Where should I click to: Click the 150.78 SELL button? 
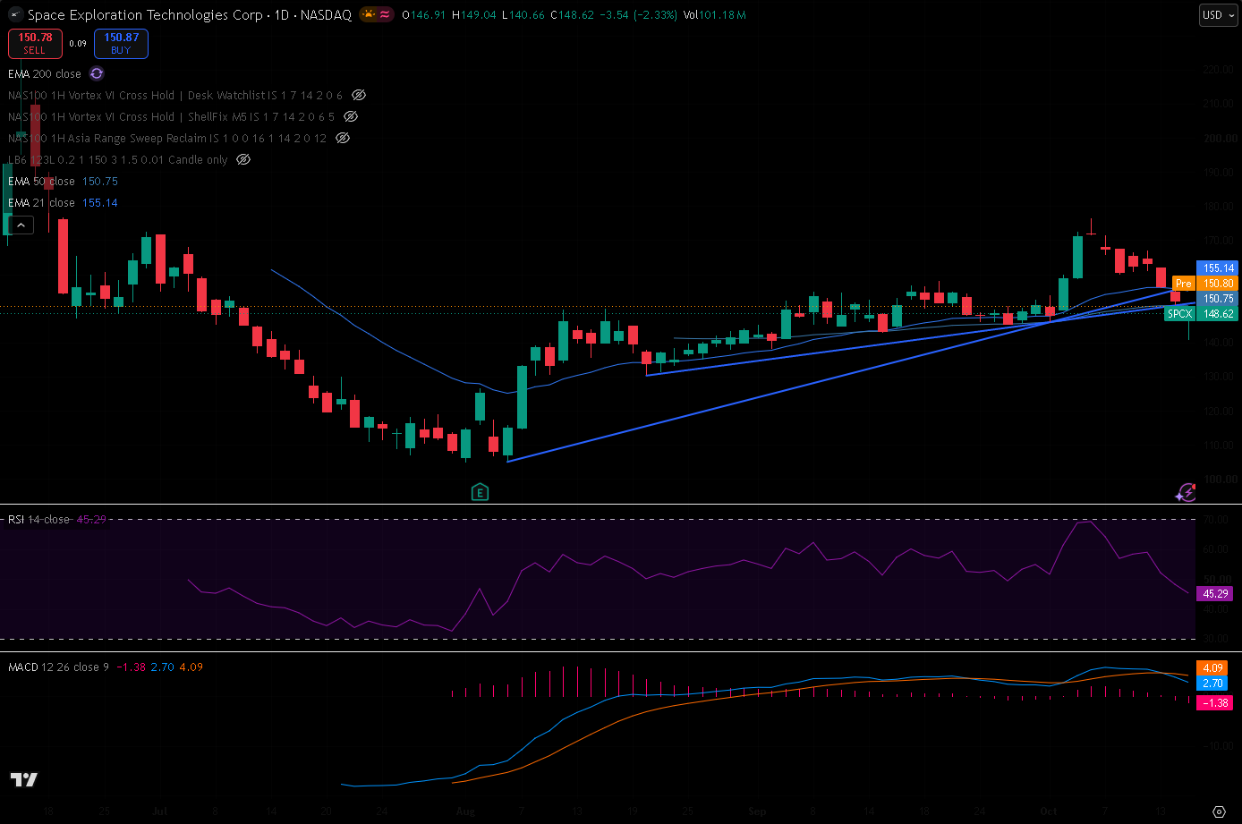tap(35, 43)
